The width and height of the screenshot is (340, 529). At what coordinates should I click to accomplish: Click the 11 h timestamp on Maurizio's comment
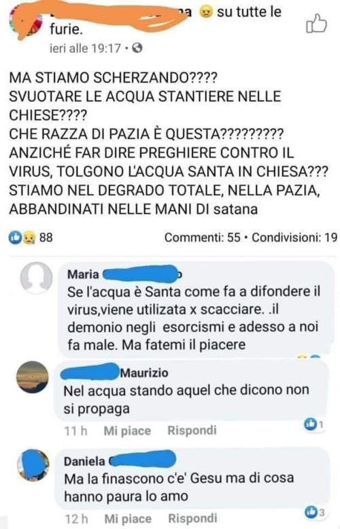[x=75, y=431]
